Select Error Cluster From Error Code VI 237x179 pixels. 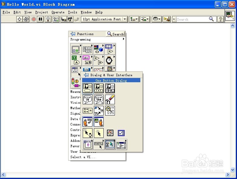[x=99, y=111]
